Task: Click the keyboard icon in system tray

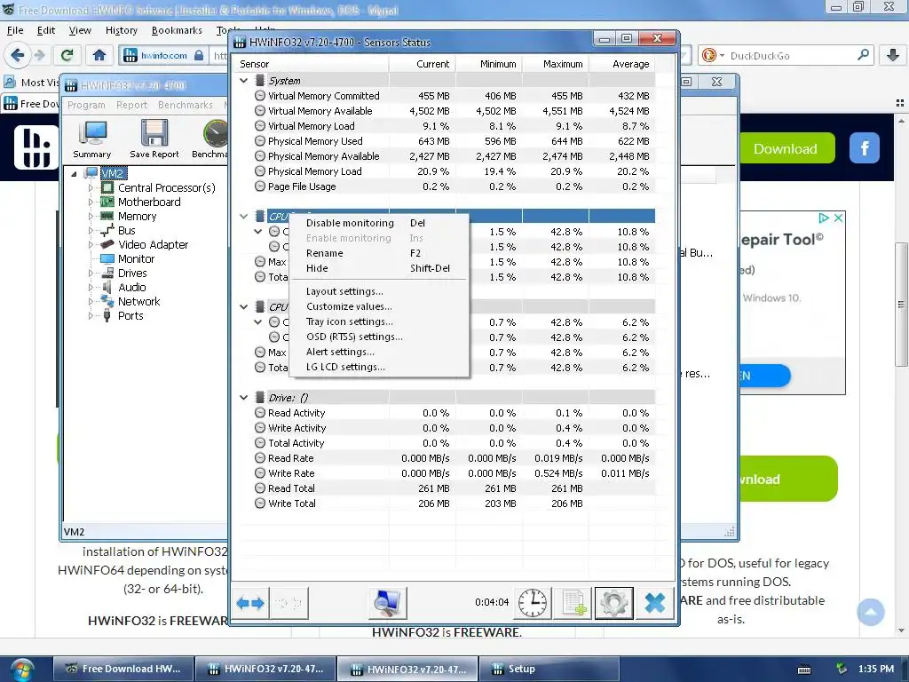Action: 804,670
